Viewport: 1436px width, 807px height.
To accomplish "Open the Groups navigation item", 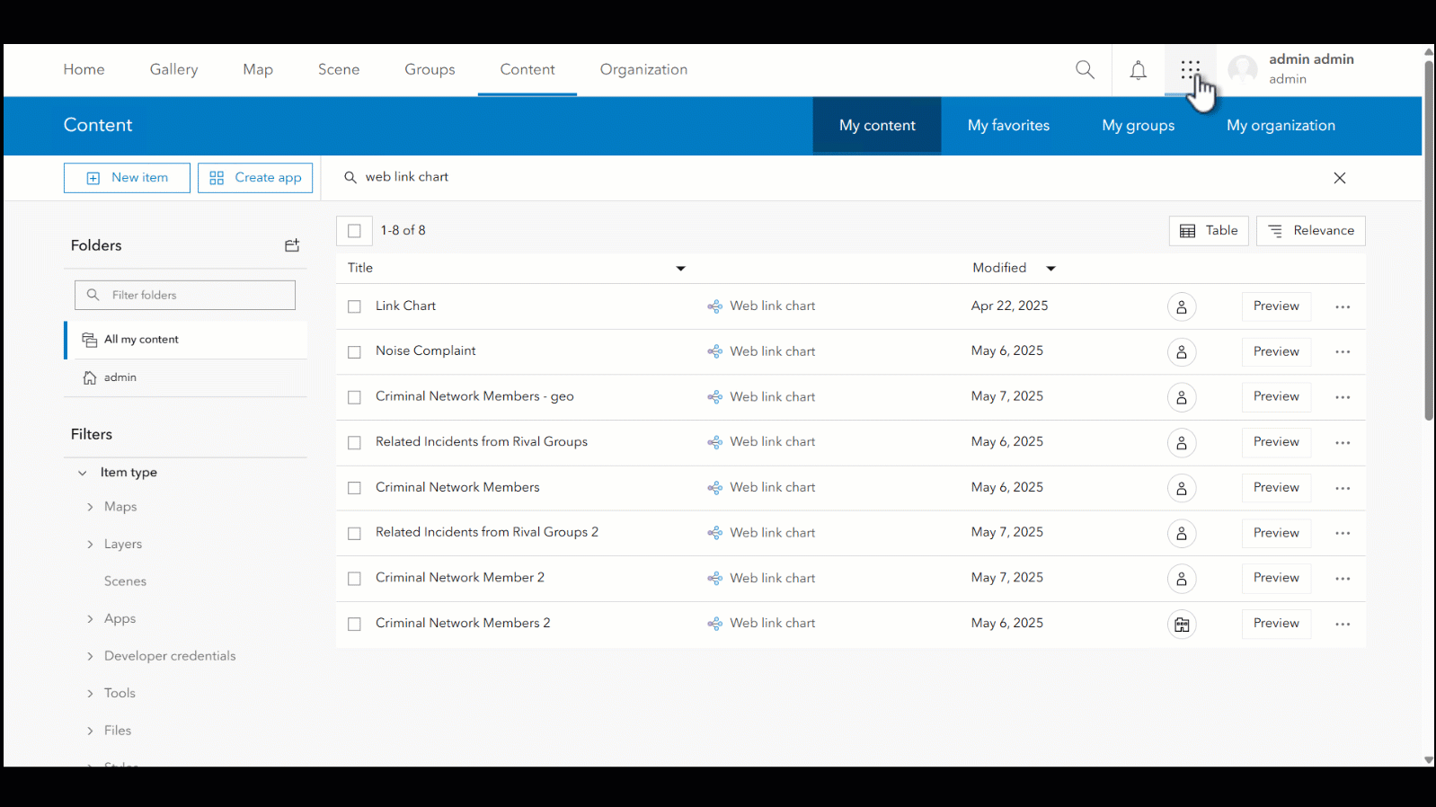I will (x=430, y=69).
